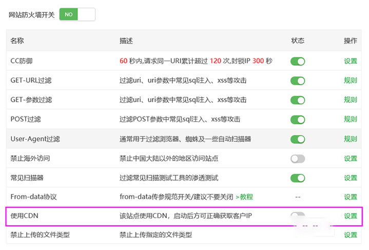
Task: Disable the CC防御 toggle
Action: point(298,61)
